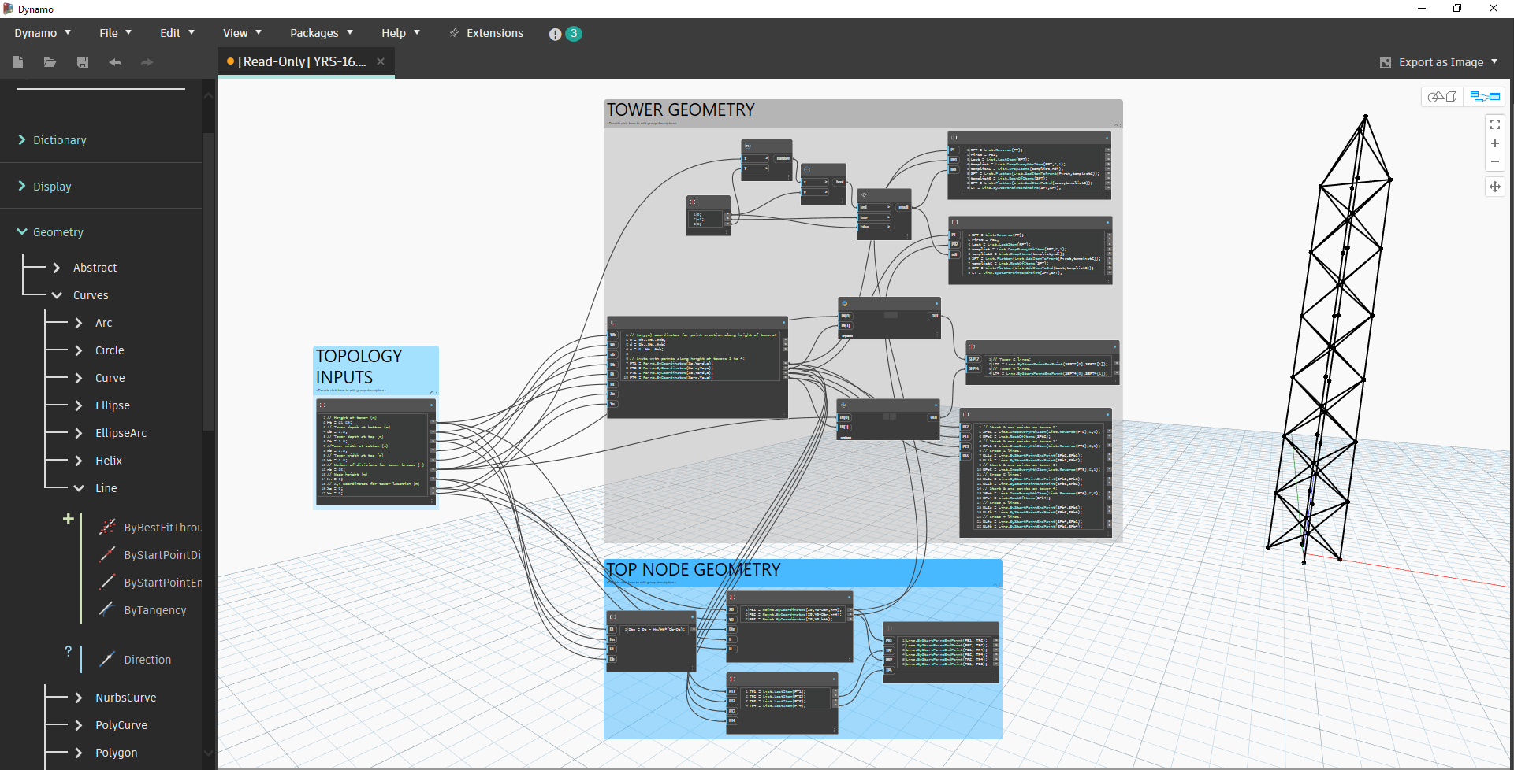Redo the action using the forward arrow
This screenshot has width=1514, height=770.
tap(147, 62)
